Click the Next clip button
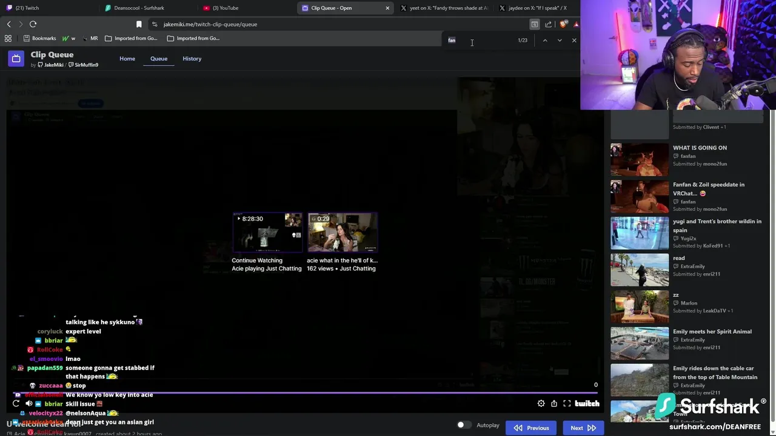This screenshot has height=436, width=776. point(583,428)
